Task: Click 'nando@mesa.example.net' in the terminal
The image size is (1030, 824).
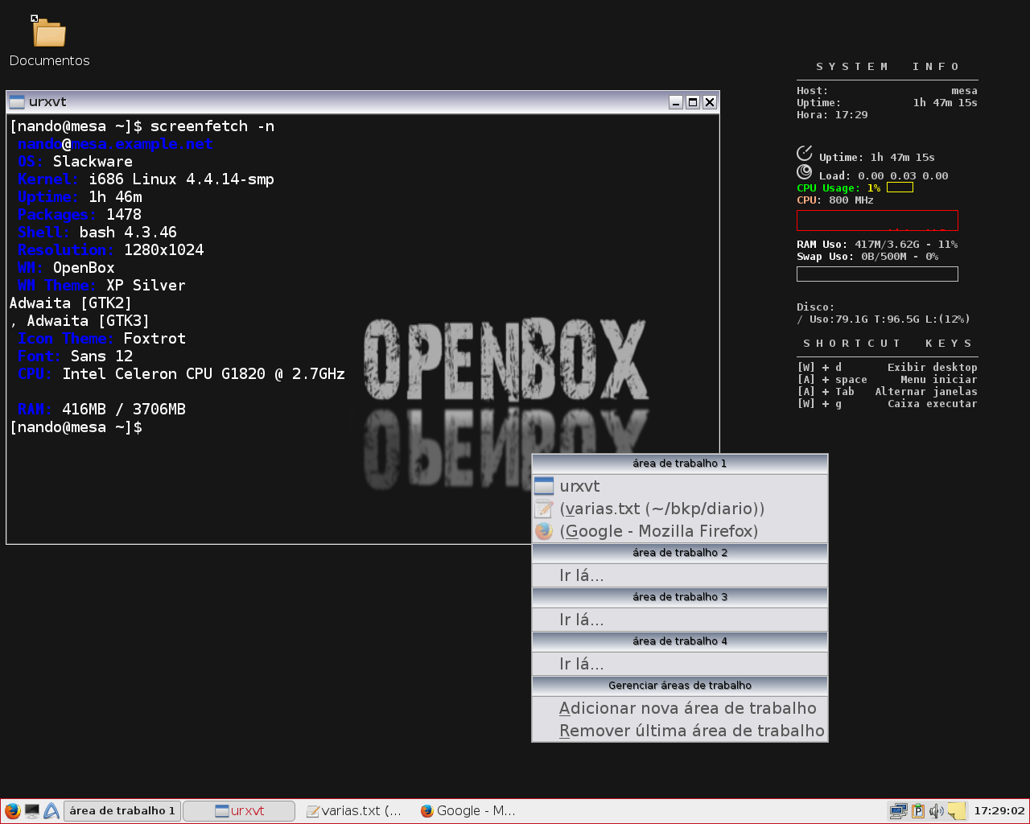Action: [x=115, y=144]
